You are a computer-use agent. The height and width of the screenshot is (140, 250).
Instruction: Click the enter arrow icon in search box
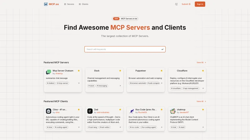pyautogui.click(x=162, y=49)
